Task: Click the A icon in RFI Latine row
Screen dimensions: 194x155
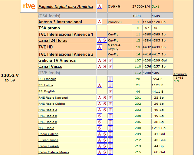Action: click(99, 85)
